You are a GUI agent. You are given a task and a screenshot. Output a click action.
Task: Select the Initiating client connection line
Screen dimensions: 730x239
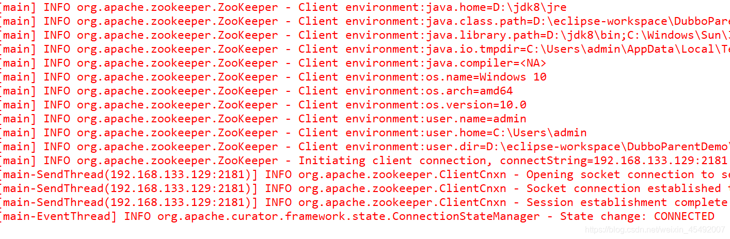click(364, 161)
